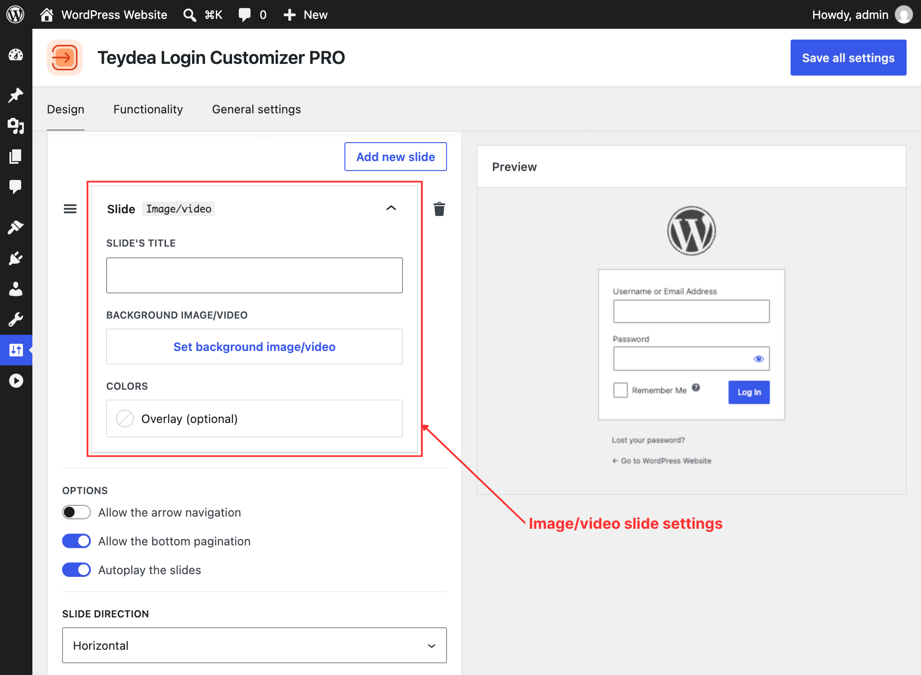Open the search ⌘K icon
This screenshot has width=921, height=675.
tap(189, 15)
